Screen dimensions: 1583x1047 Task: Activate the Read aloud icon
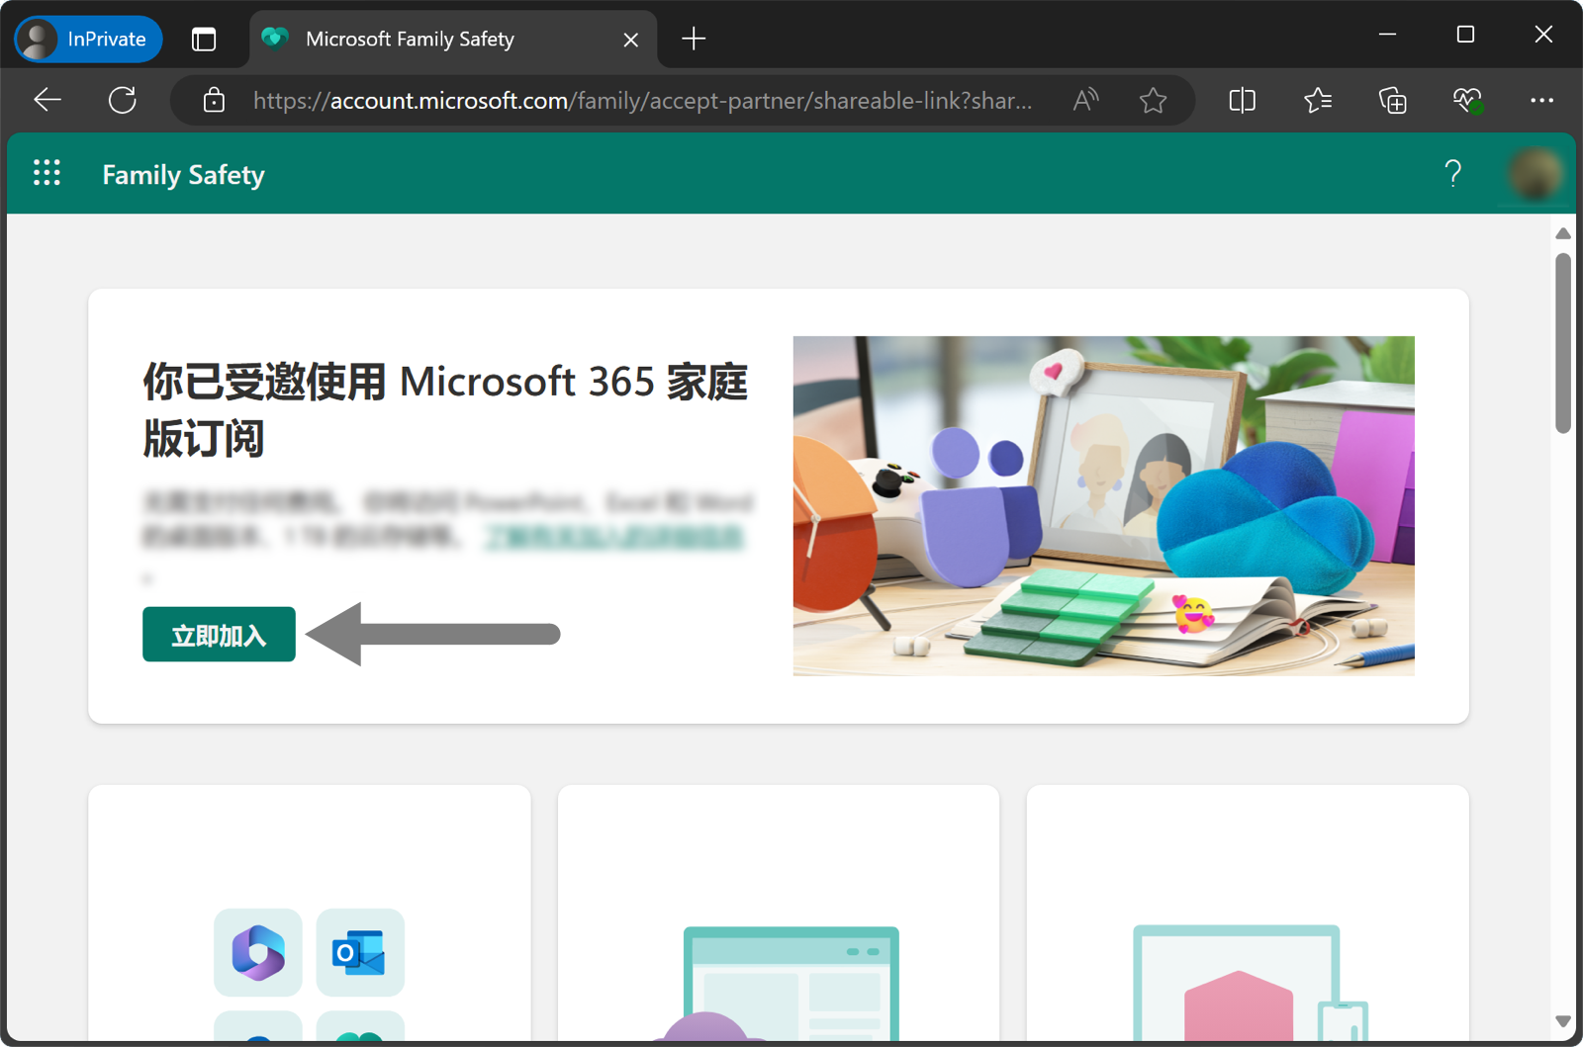coord(1085,100)
